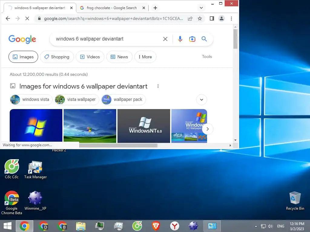Click the windows vista suggestion chip
This screenshot has height=232, width=310.
click(x=31, y=99)
